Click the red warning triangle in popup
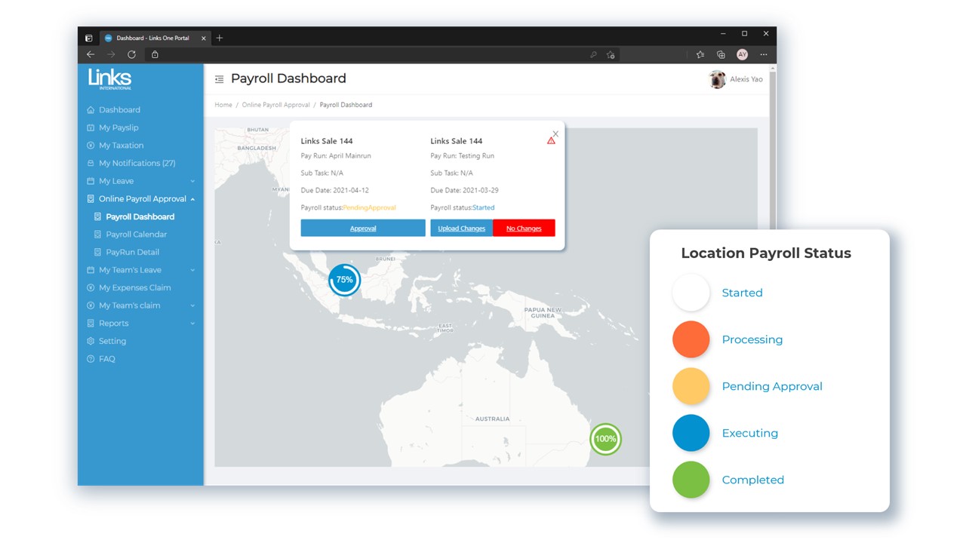 click(x=551, y=140)
